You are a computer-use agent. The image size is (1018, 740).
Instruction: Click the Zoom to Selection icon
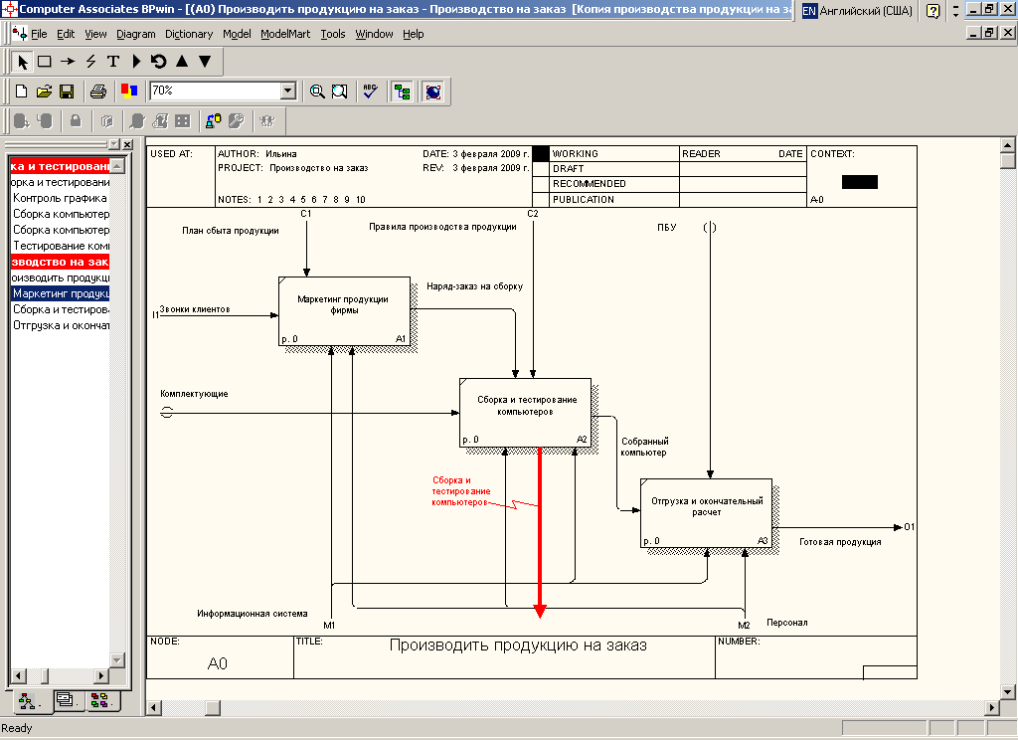(x=340, y=92)
